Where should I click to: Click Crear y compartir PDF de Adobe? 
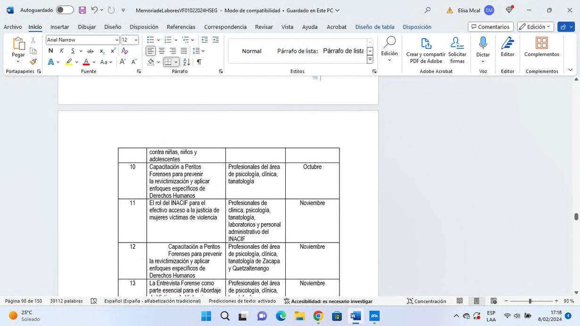tap(426, 50)
